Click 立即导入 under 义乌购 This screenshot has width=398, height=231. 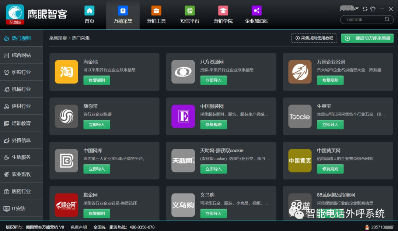[x=213, y=213]
